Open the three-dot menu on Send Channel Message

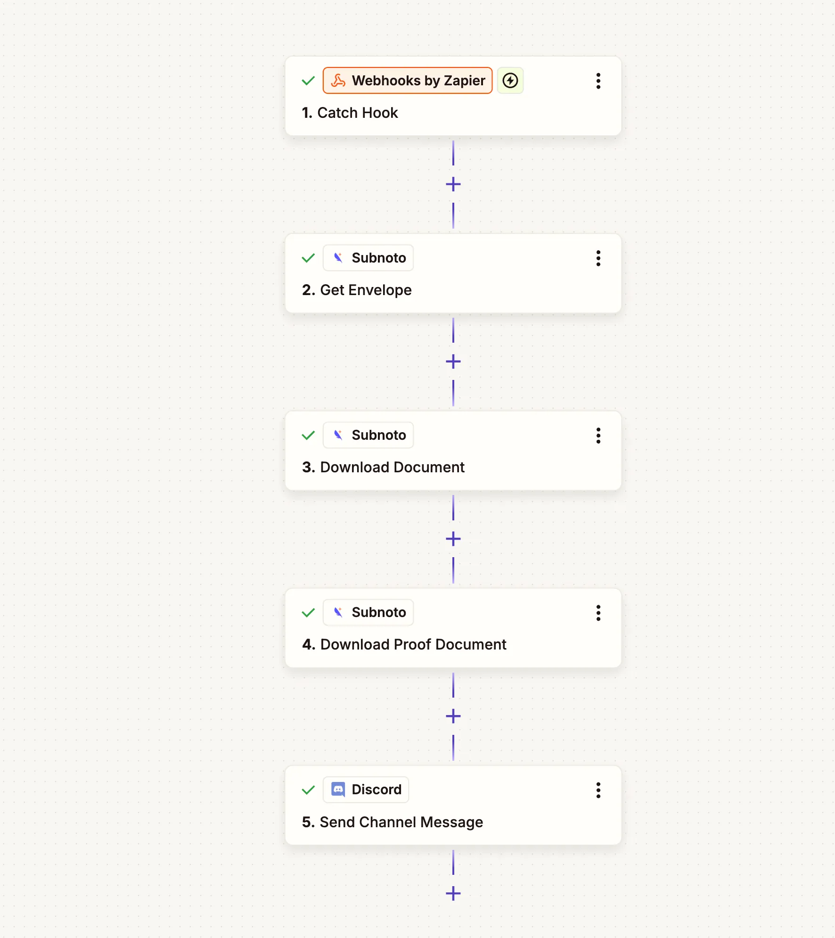pos(598,790)
